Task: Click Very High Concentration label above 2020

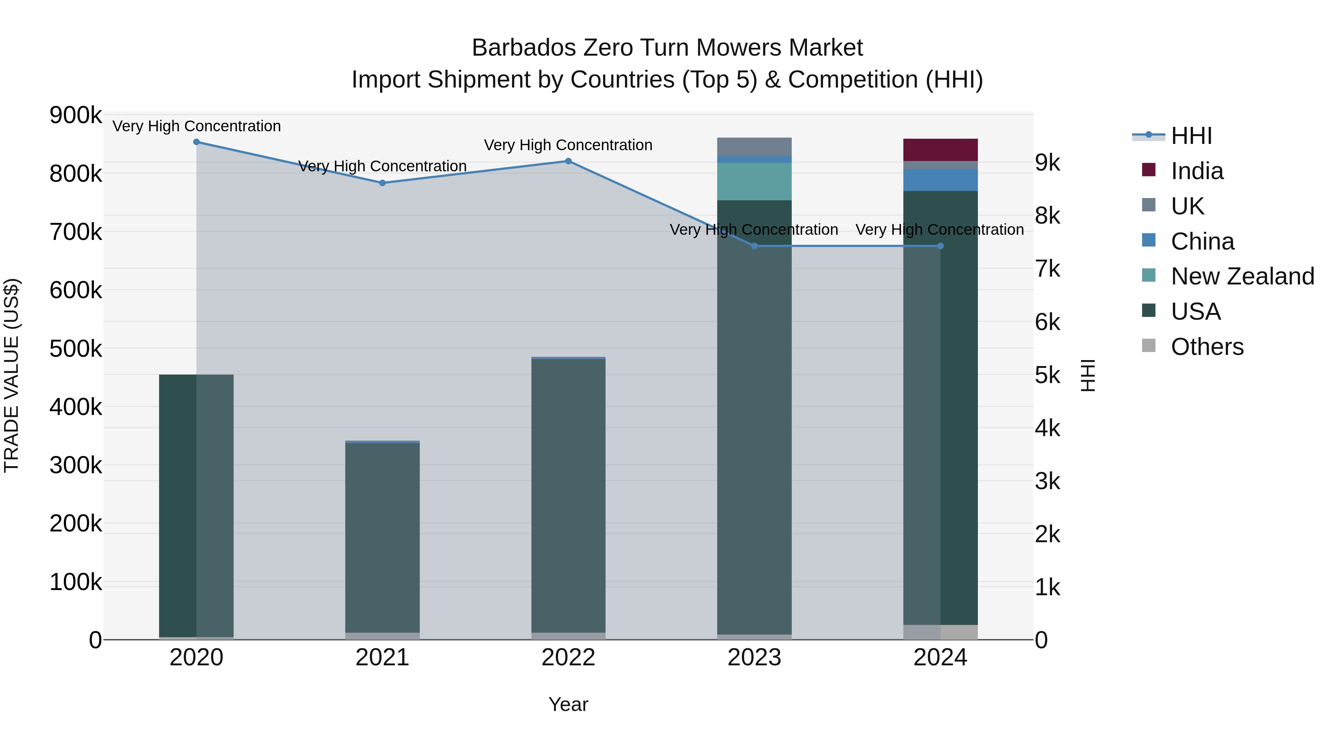Action: [x=197, y=126]
